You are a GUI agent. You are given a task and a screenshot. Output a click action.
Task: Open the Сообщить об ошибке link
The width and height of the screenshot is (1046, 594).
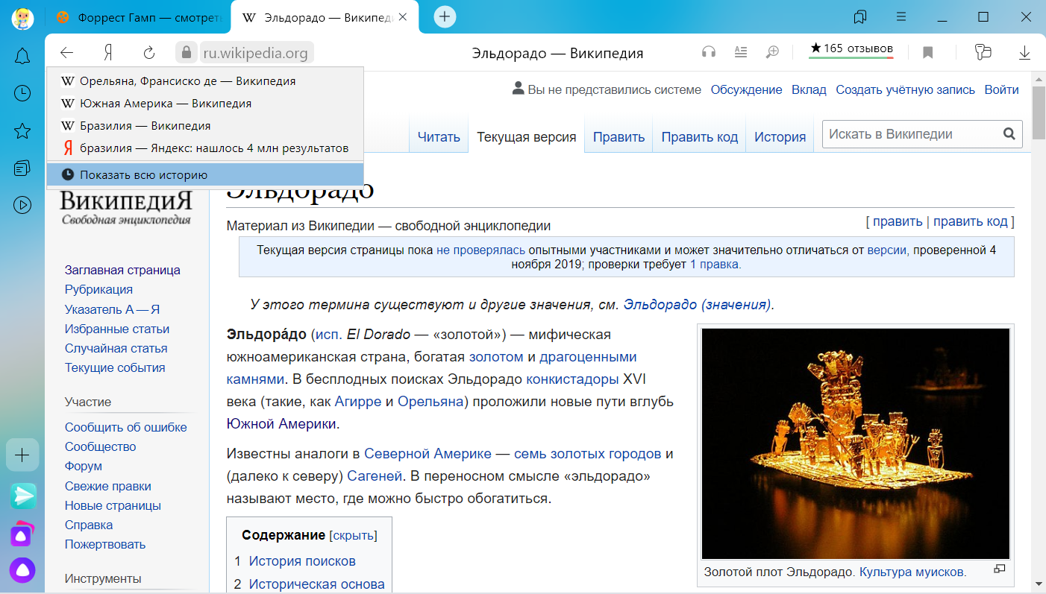pos(125,427)
